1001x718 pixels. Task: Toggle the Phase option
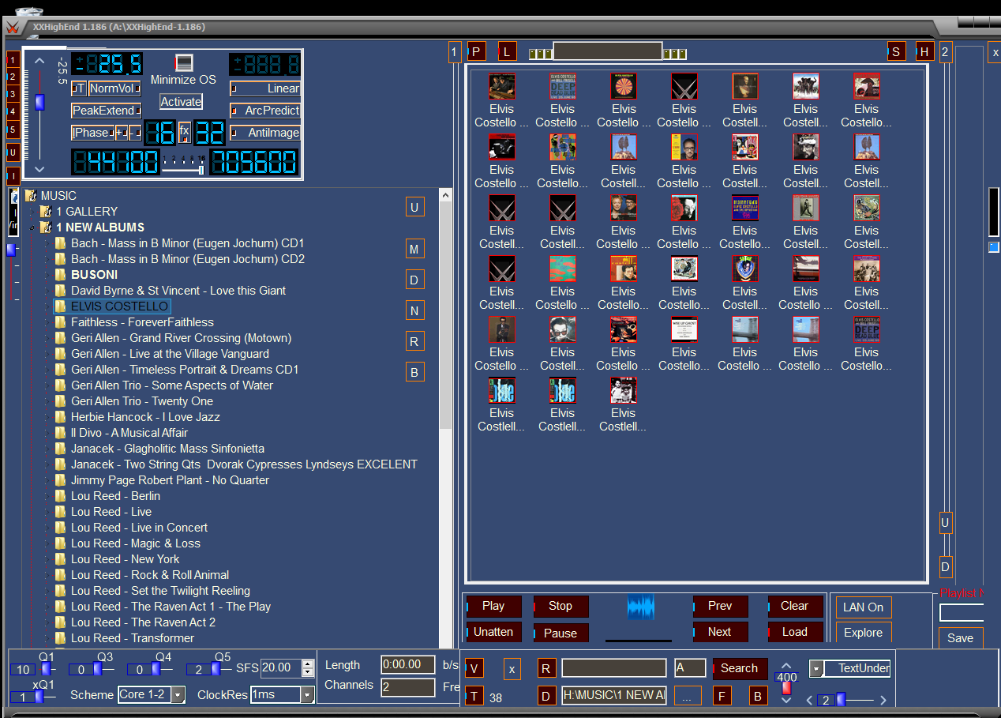tap(92, 133)
